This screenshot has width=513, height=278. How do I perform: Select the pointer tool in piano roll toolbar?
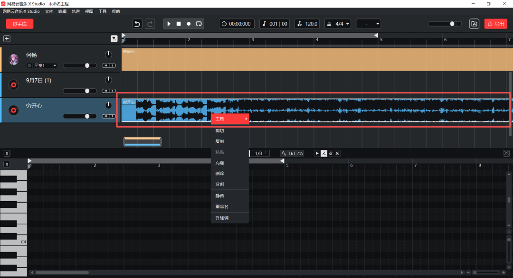pyautogui.click(x=317, y=153)
